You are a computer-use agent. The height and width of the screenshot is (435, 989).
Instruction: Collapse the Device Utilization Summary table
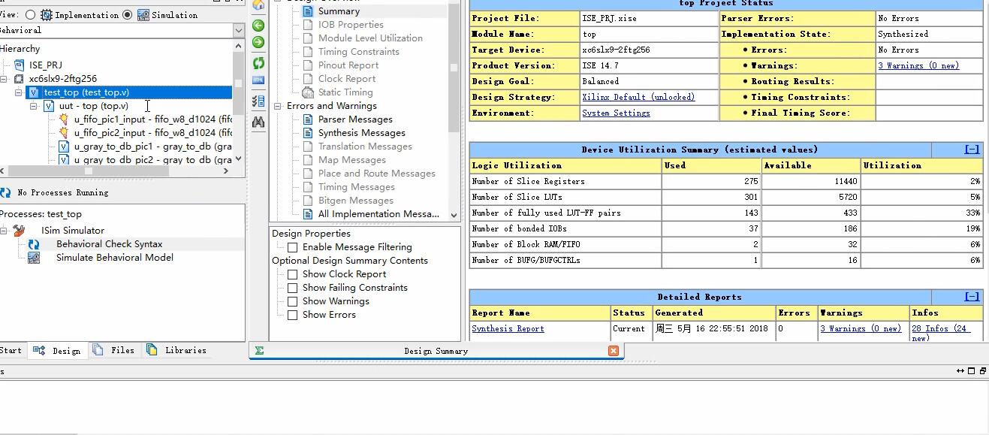point(972,150)
